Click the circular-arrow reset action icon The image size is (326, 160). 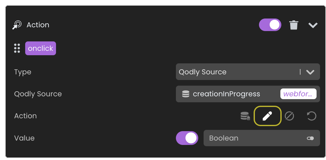point(311,116)
